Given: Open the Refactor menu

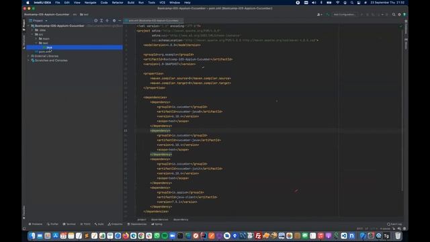Looking at the screenshot, I should (x=118, y=3).
